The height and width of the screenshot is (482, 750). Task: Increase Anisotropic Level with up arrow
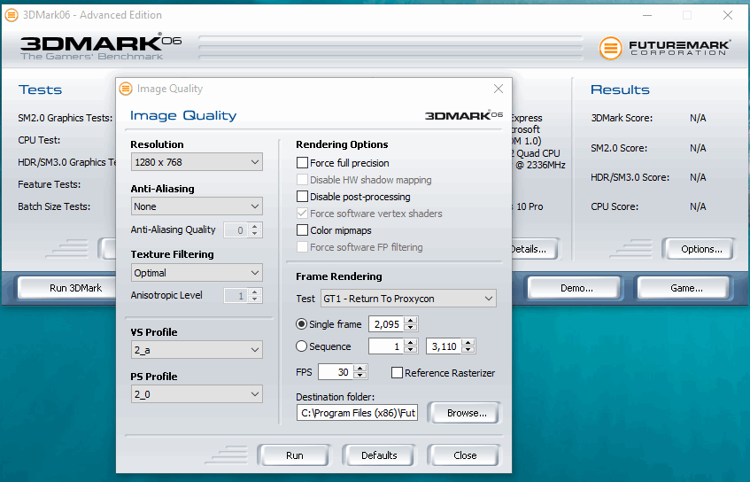(x=255, y=292)
